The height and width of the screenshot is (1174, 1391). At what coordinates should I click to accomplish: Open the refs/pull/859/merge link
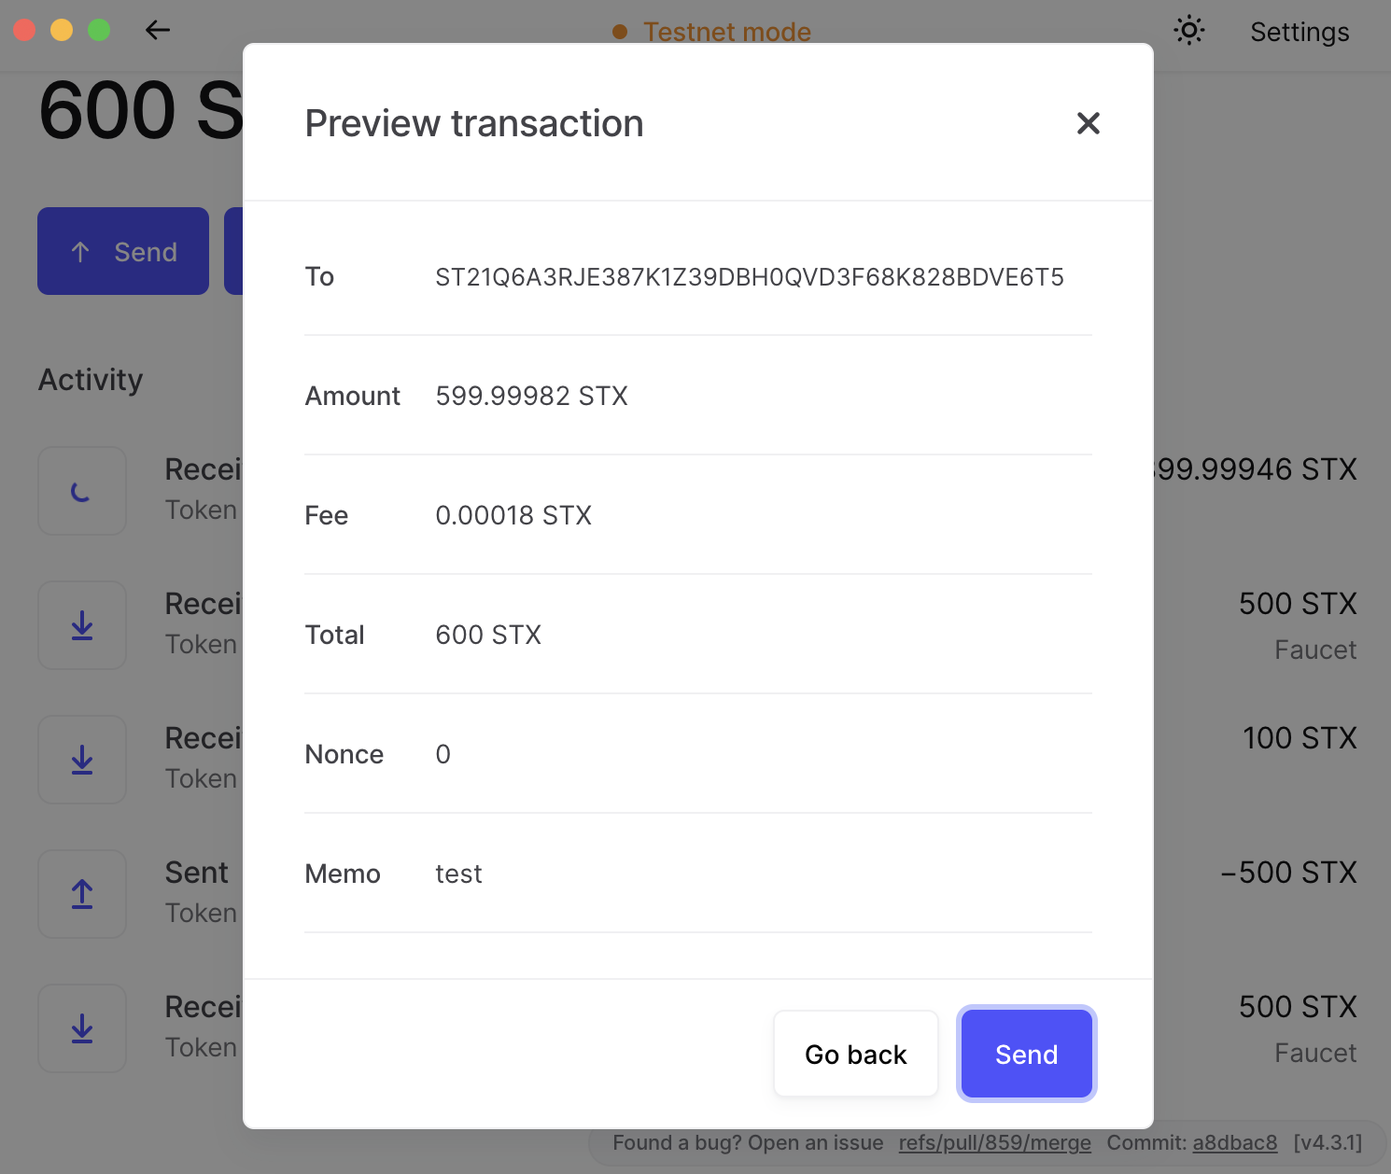point(994,1142)
